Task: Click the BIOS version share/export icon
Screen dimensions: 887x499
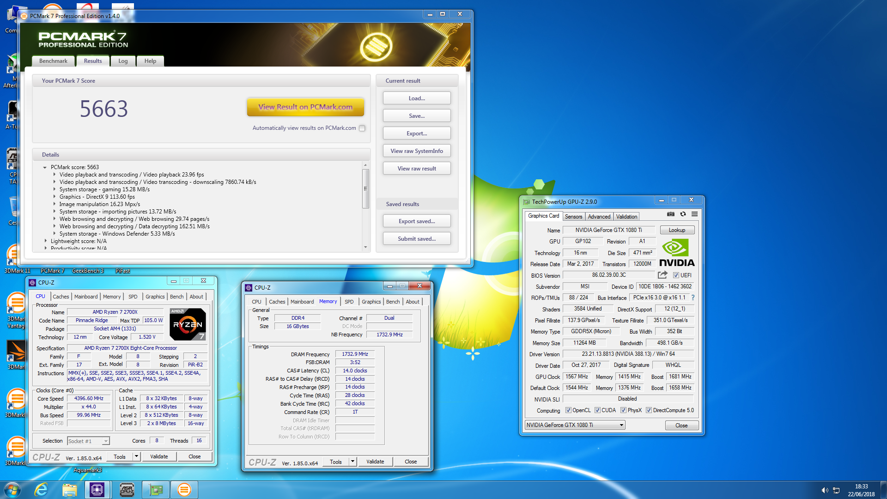Action: coord(662,275)
